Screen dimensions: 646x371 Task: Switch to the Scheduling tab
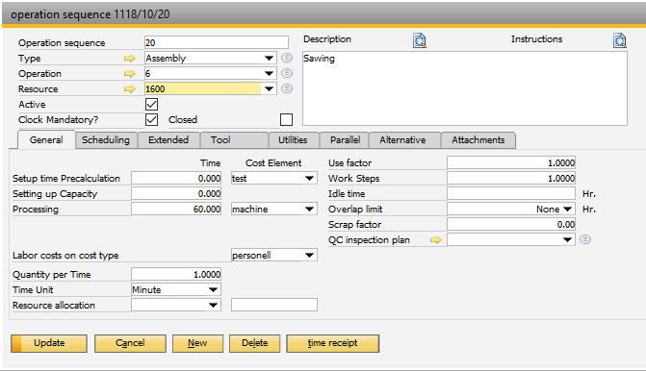point(106,139)
